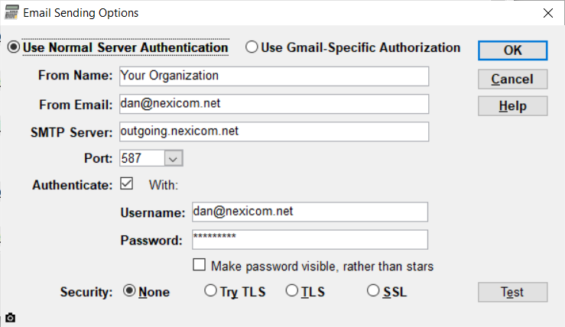The width and height of the screenshot is (565, 327).
Task: Click the OK button
Action: coord(513,50)
